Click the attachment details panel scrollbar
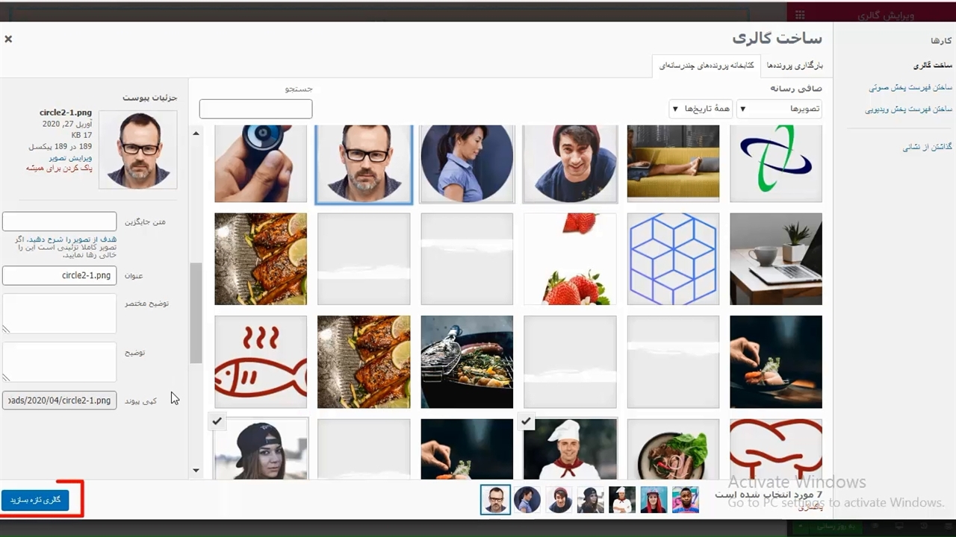Image resolution: width=956 pixels, height=537 pixels. [x=196, y=313]
